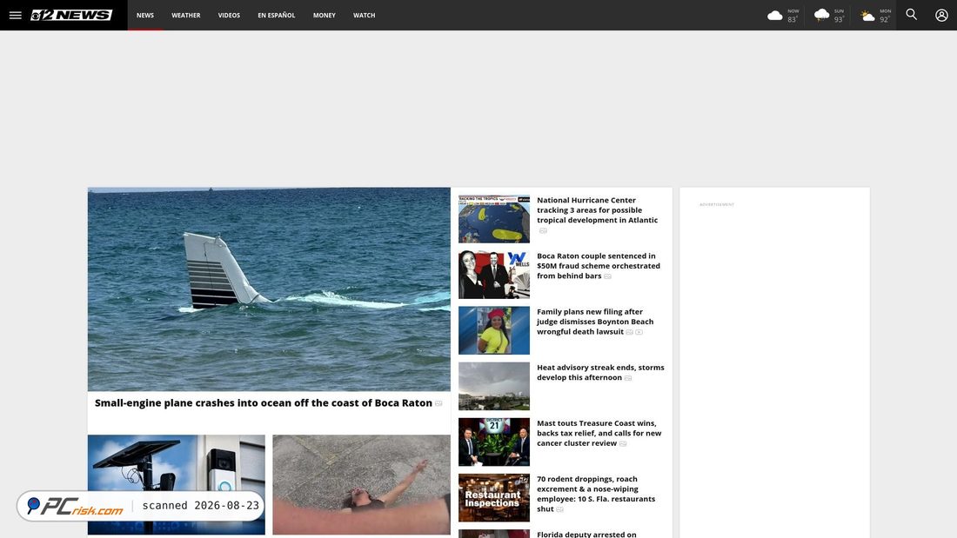957x538 pixels.
Task: Select the WATCH menu item
Action: (x=364, y=16)
